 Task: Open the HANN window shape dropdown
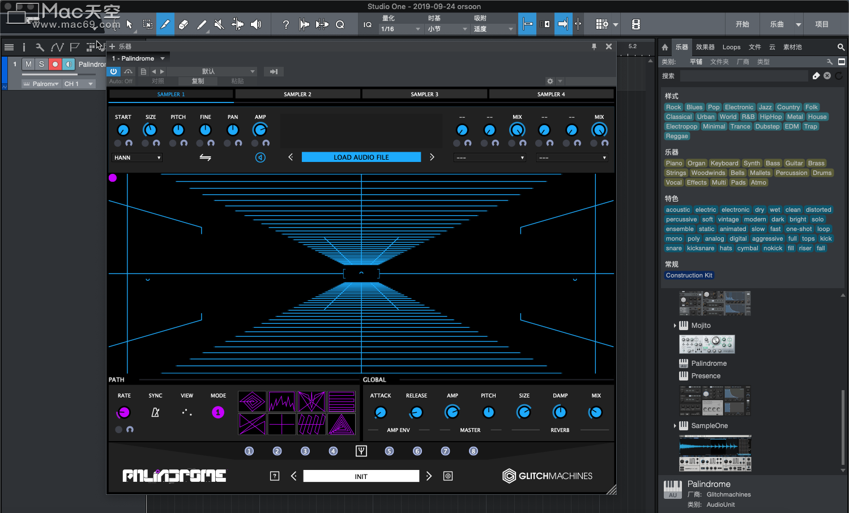click(x=138, y=157)
